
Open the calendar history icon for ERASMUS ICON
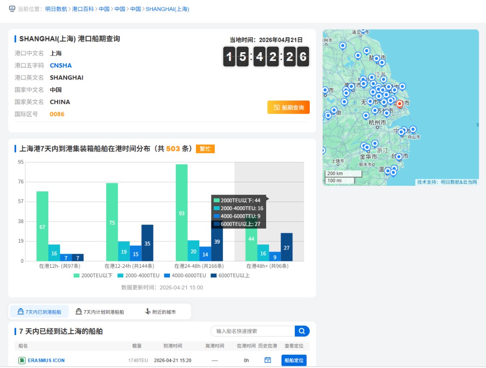tap(268, 360)
